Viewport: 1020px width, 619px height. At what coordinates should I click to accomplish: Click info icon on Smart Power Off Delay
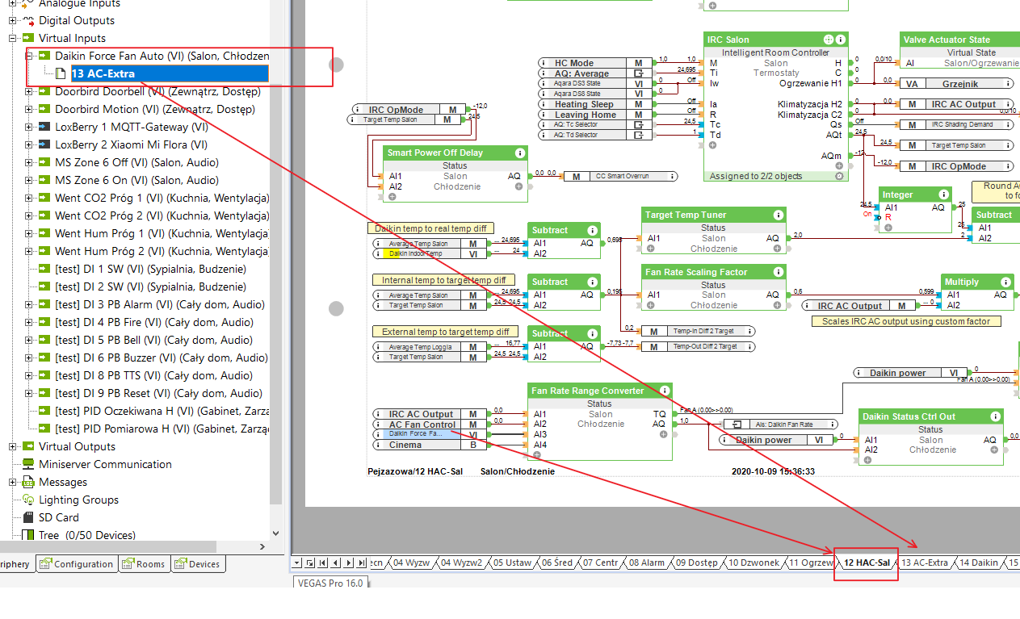[520, 153]
